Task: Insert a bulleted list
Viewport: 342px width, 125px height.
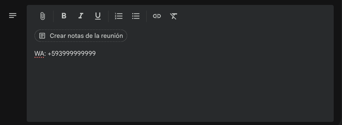Action: tap(136, 16)
